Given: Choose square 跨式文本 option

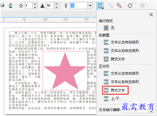Looking at the screenshot, I should point(115,90).
